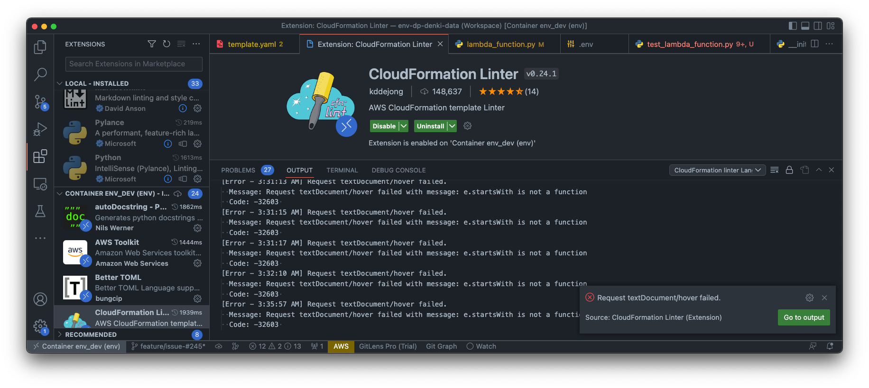Open the Remote Explorer view

40,184
